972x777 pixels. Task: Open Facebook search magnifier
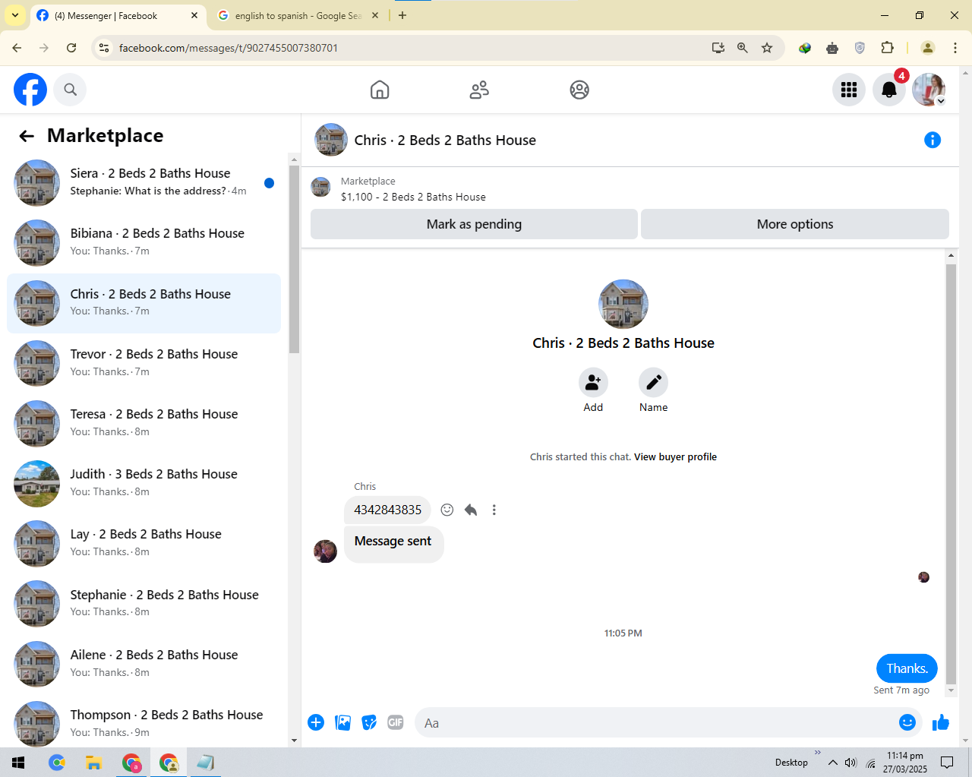coord(71,90)
